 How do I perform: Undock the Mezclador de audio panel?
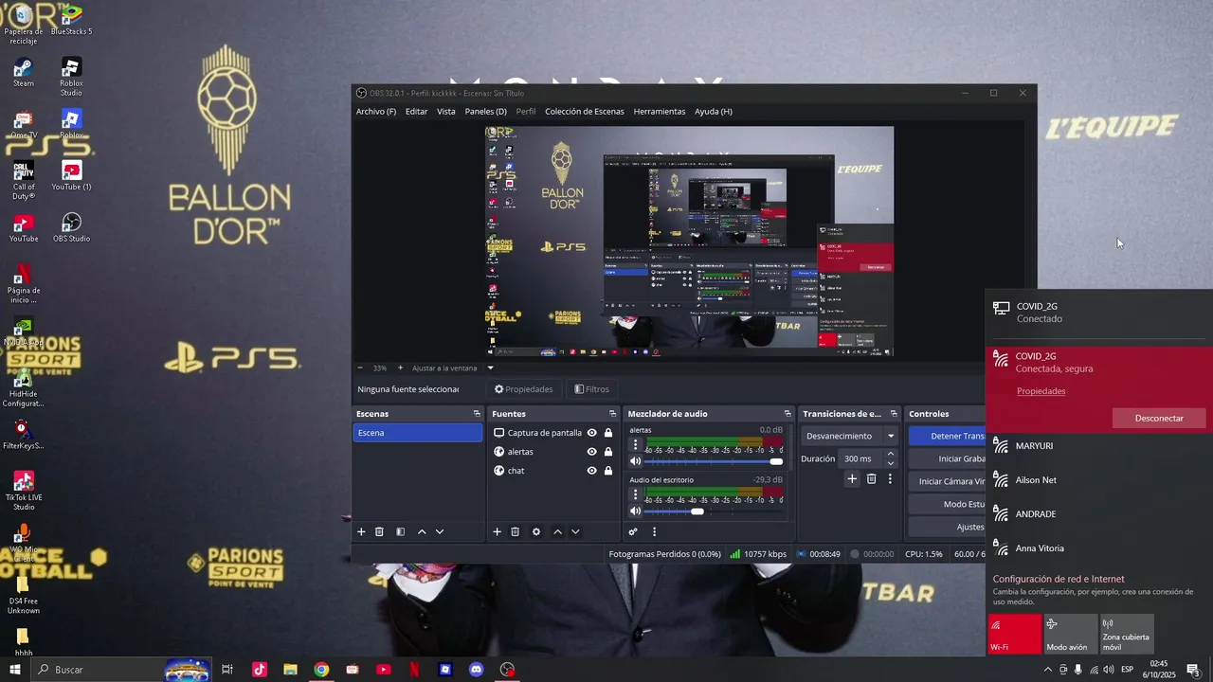(788, 414)
